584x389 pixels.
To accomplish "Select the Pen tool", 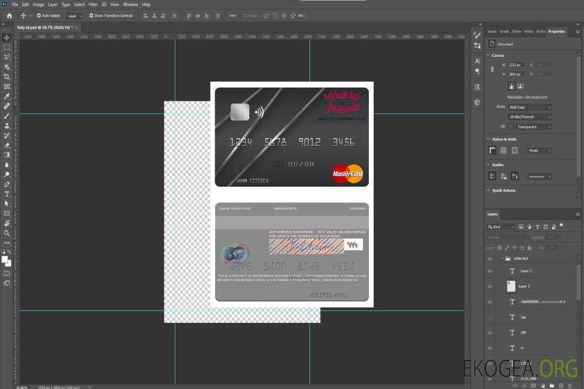I will (6, 184).
